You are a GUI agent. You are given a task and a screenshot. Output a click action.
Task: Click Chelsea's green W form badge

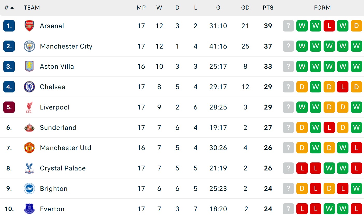(315, 87)
